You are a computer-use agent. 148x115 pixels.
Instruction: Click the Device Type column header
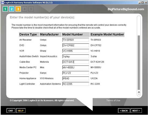click(29, 34)
